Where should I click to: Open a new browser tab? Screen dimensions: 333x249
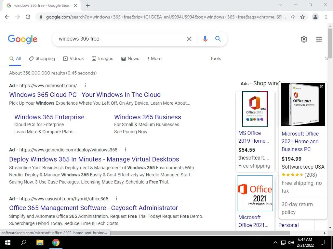(x=88, y=6)
